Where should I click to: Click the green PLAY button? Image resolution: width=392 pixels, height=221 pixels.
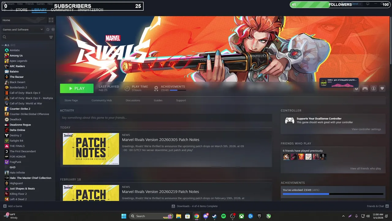tap(77, 88)
